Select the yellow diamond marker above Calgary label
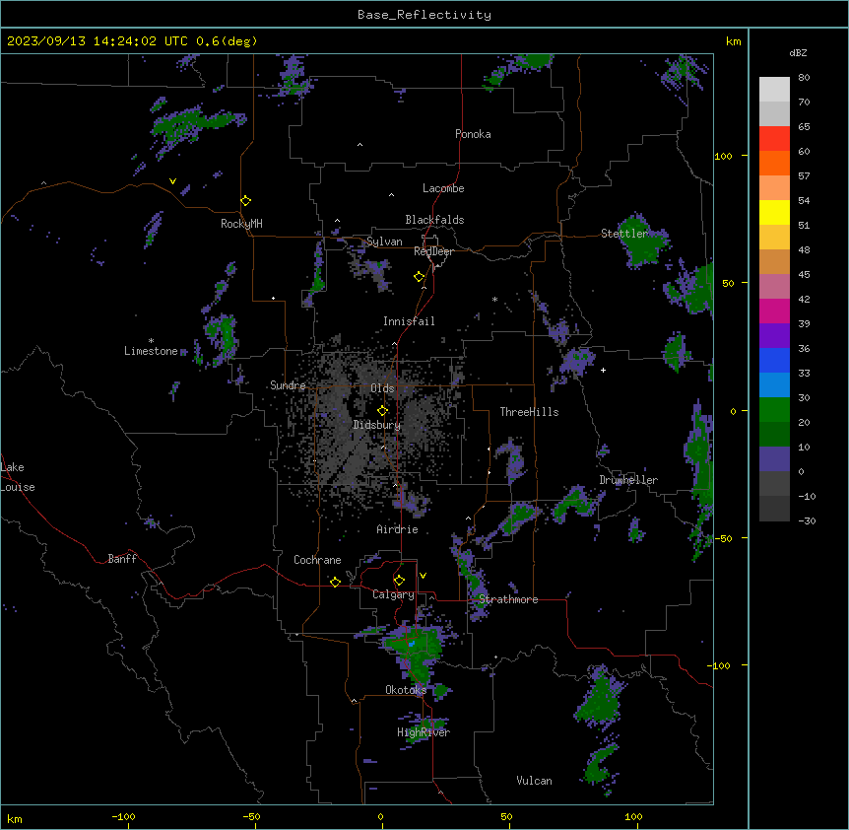 click(x=399, y=581)
